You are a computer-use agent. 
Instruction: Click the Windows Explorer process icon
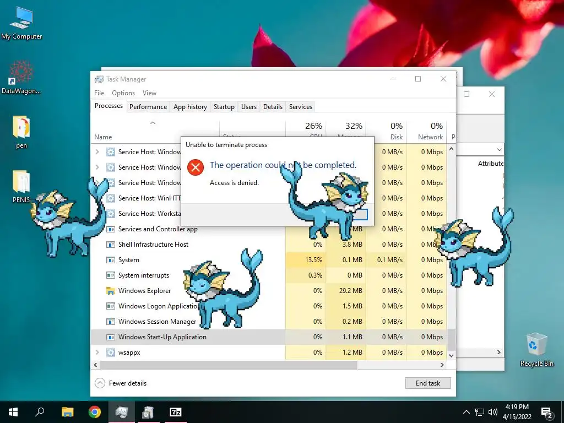click(110, 291)
